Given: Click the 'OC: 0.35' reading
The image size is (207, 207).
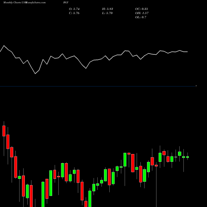Looking at the screenshot, I should (x=142, y=9).
